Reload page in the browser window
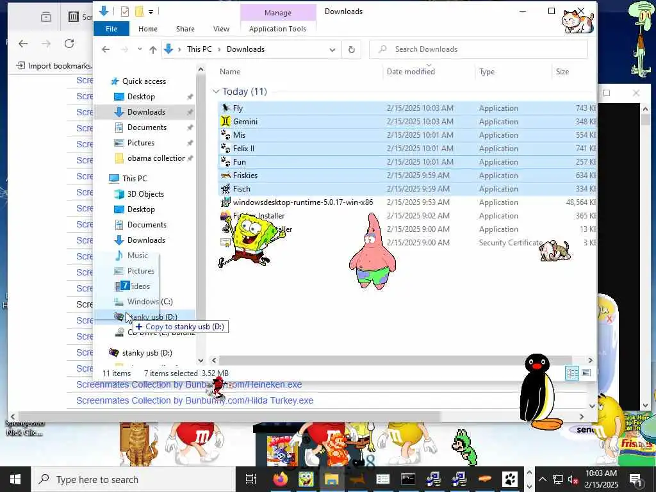Viewport: 656px width, 492px height. [x=69, y=44]
